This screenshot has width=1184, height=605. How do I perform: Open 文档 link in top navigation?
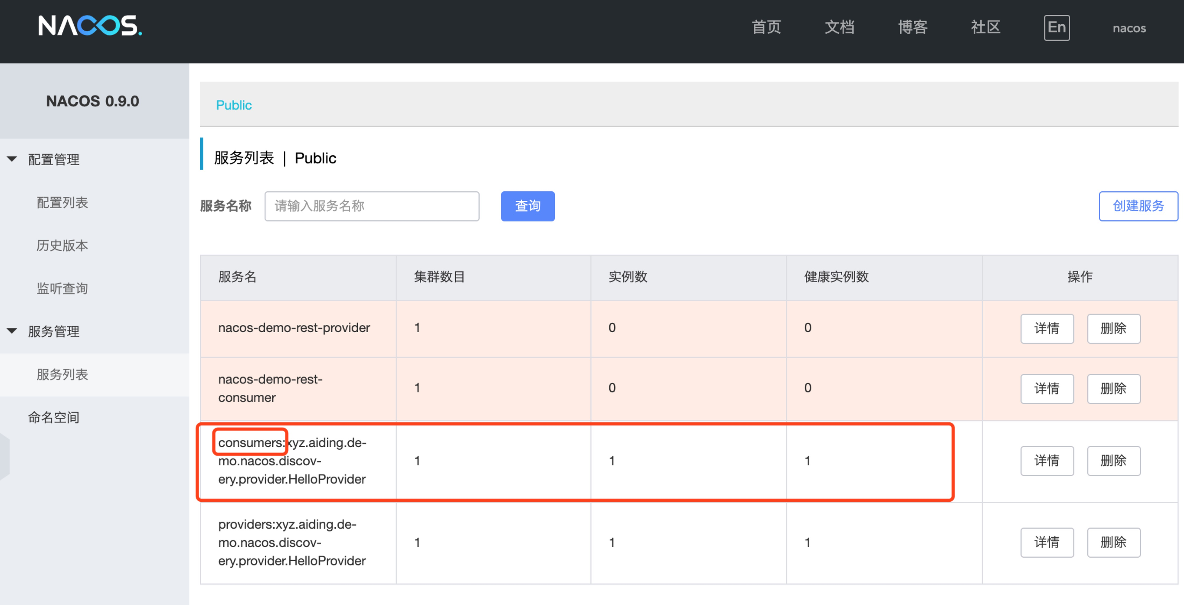click(839, 27)
